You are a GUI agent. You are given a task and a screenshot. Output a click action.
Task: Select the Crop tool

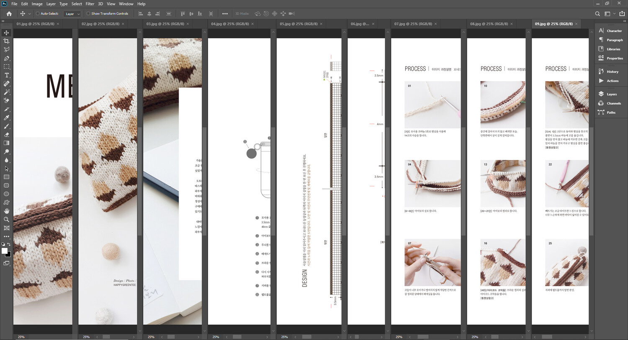coord(6,41)
